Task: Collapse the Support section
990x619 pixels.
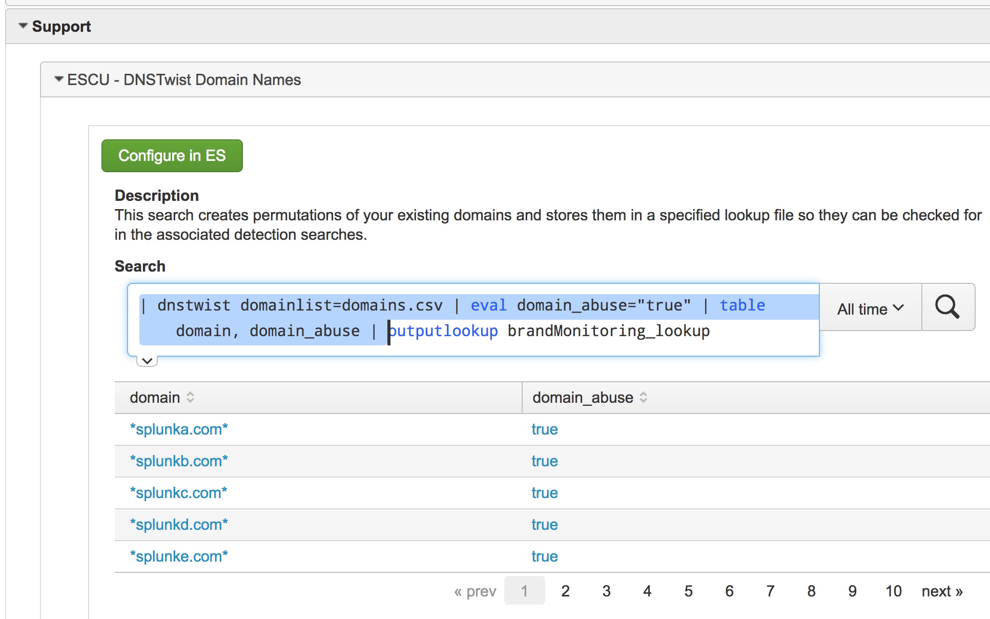Action: pos(23,26)
